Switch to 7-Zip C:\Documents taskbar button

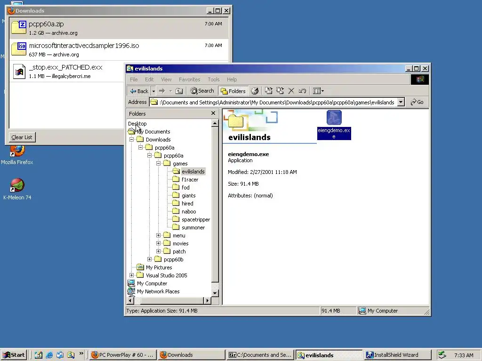260,355
